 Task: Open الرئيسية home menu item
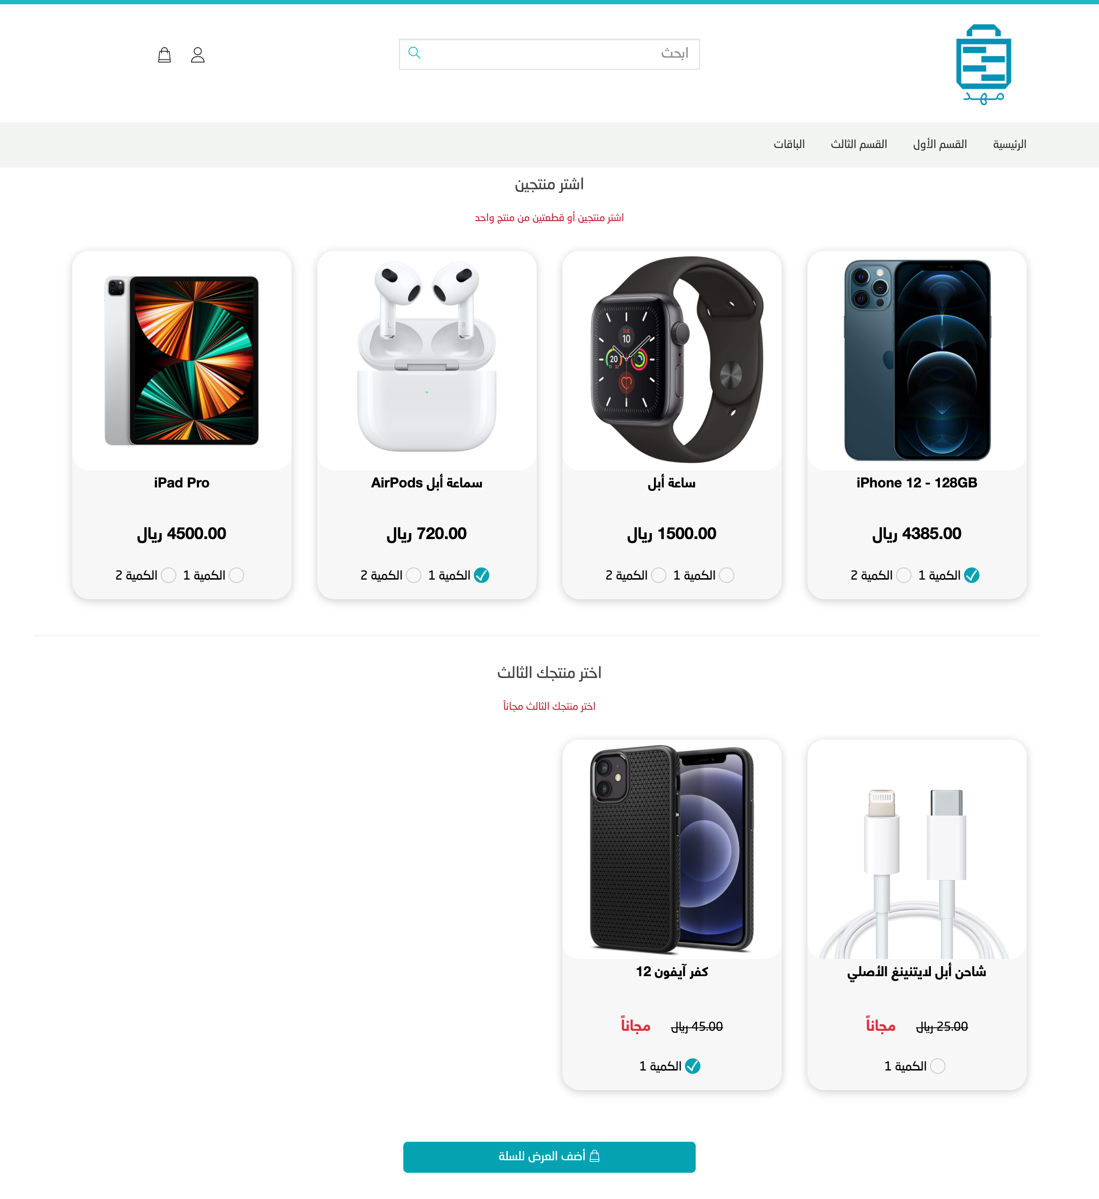1010,144
